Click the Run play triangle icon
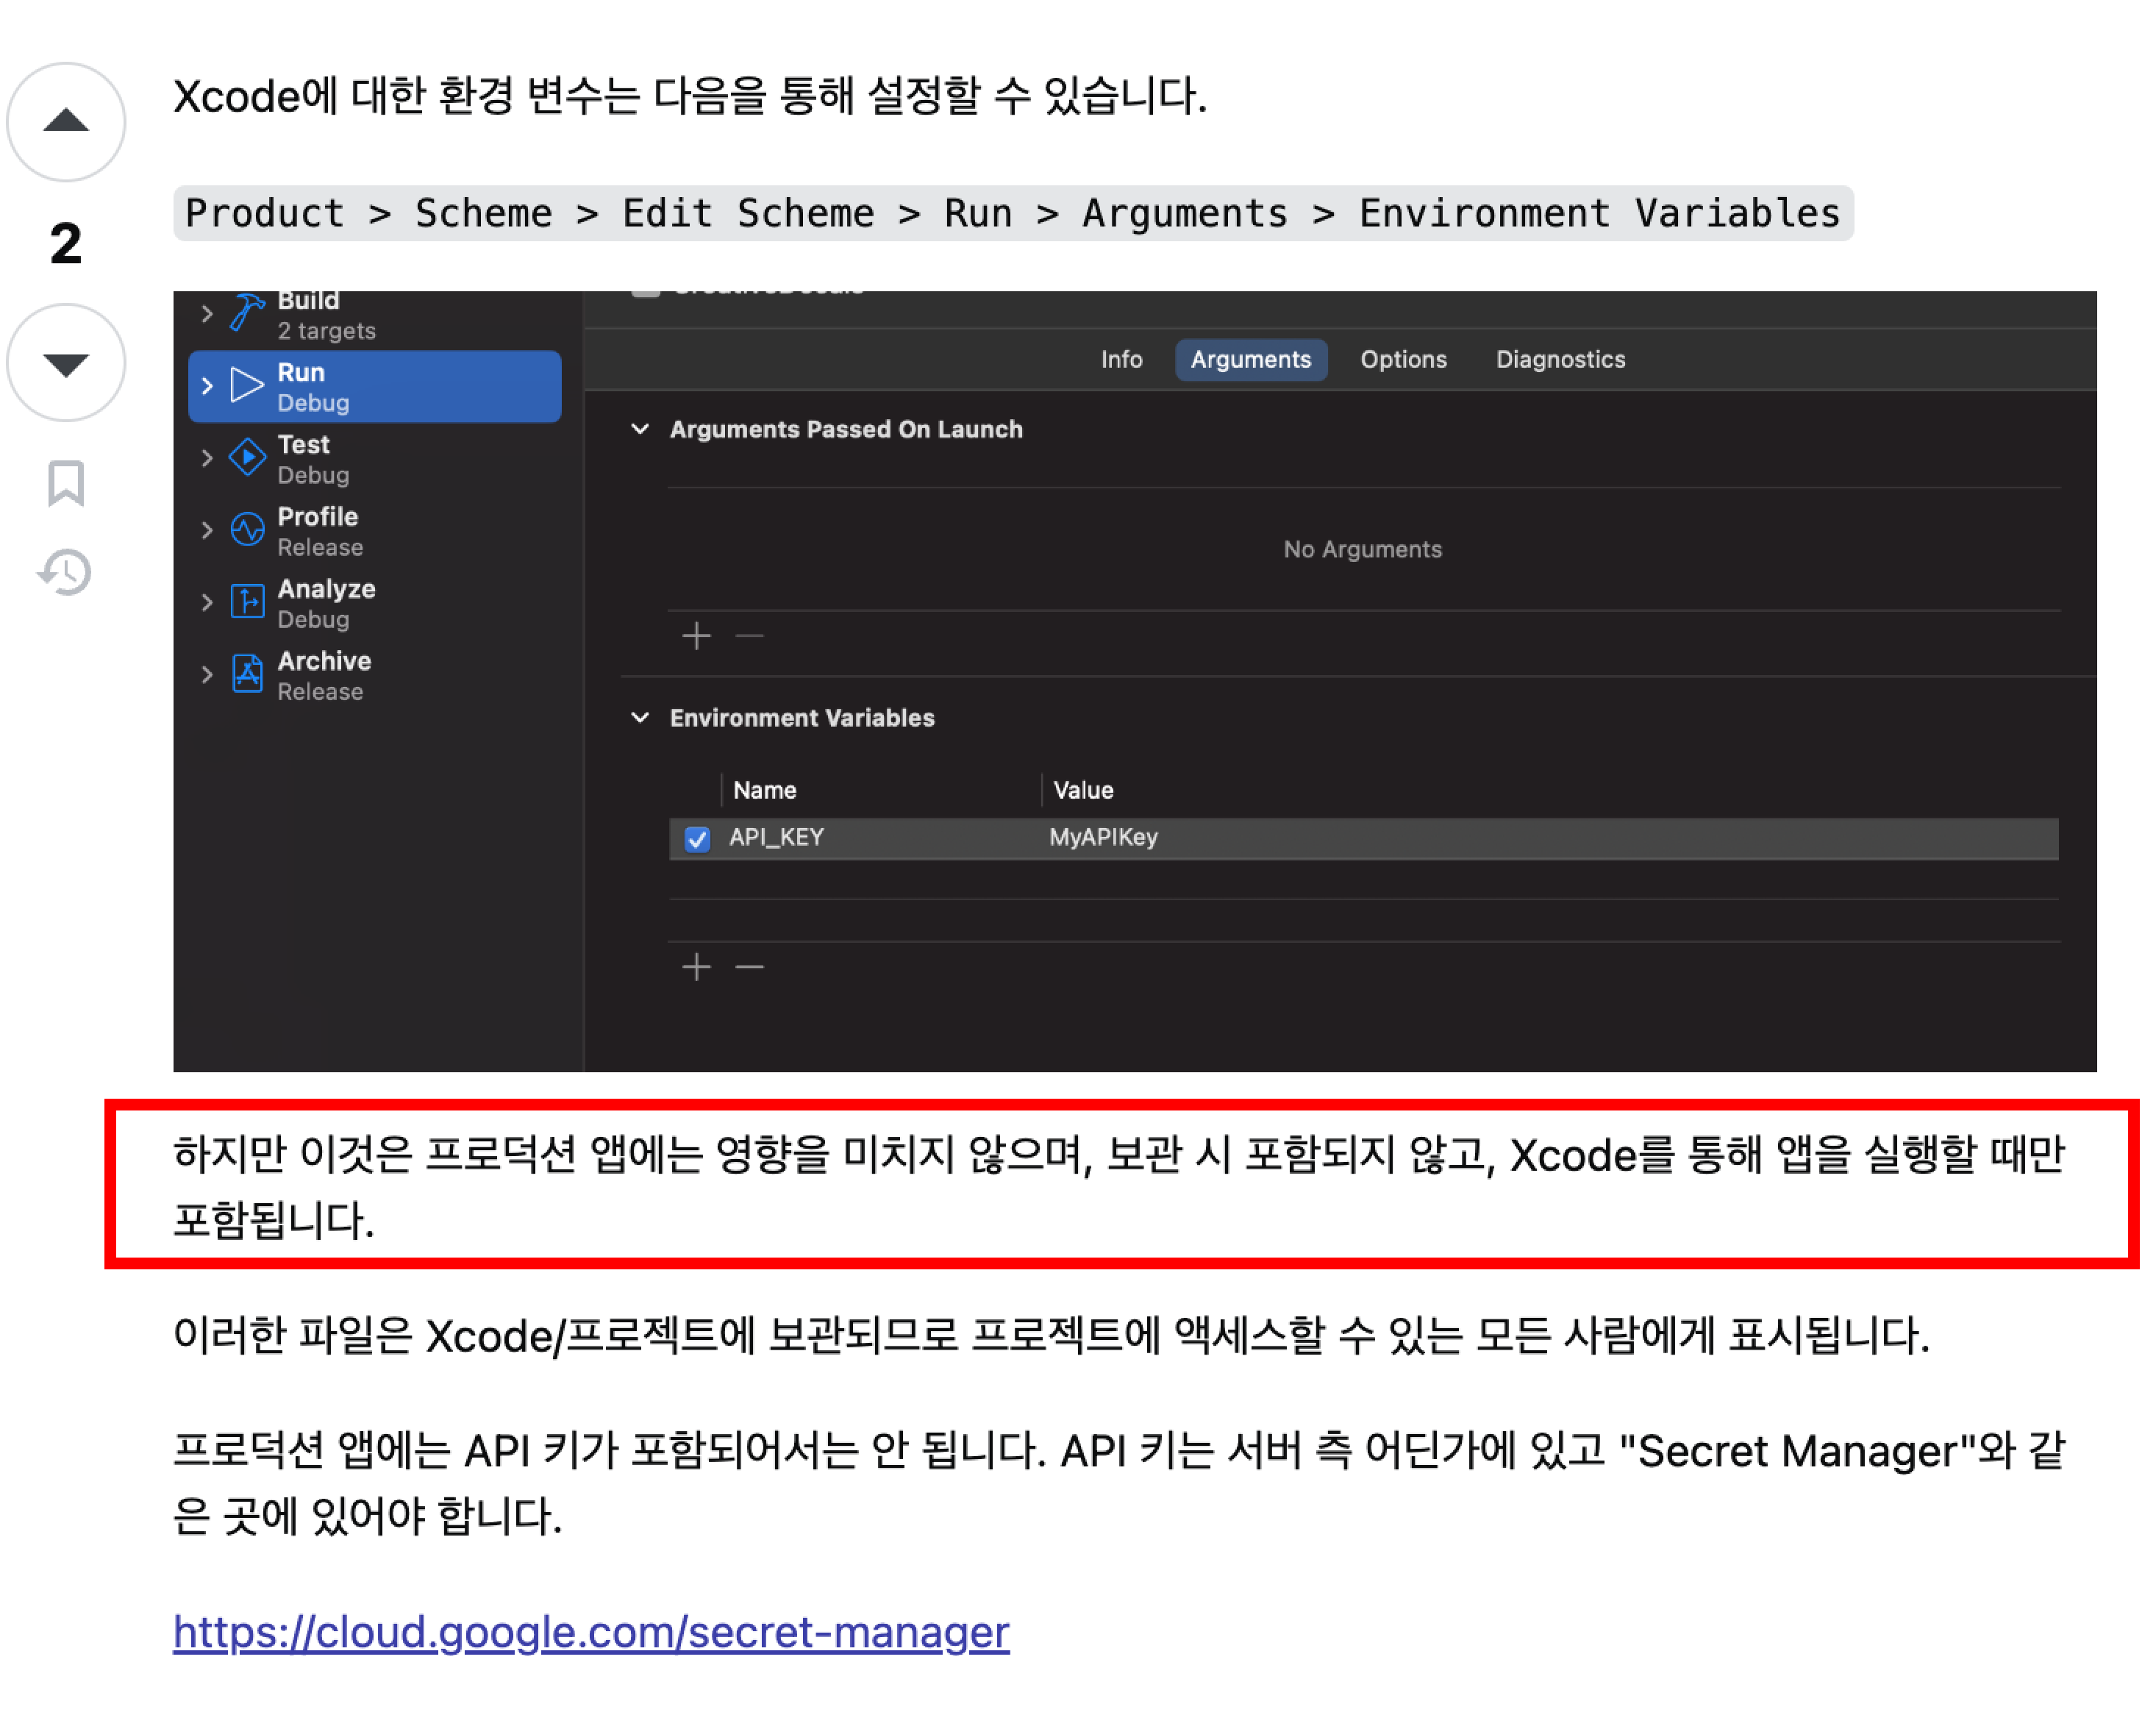Image resolution: width=2156 pixels, height=1715 pixels. click(247, 385)
